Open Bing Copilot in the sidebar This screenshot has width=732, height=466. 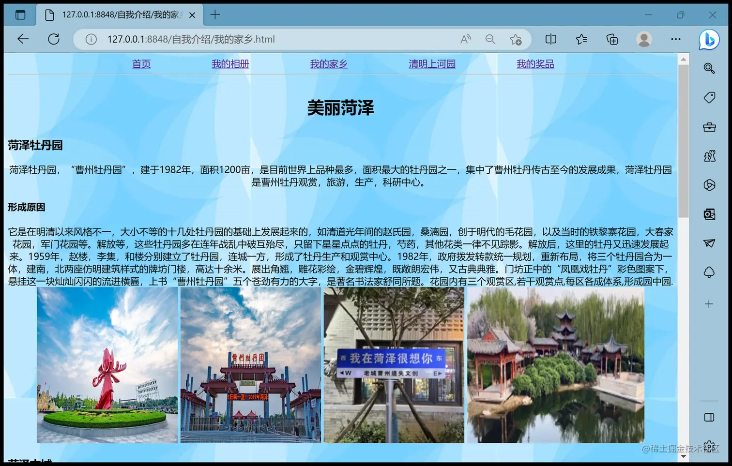pos(709,39)
